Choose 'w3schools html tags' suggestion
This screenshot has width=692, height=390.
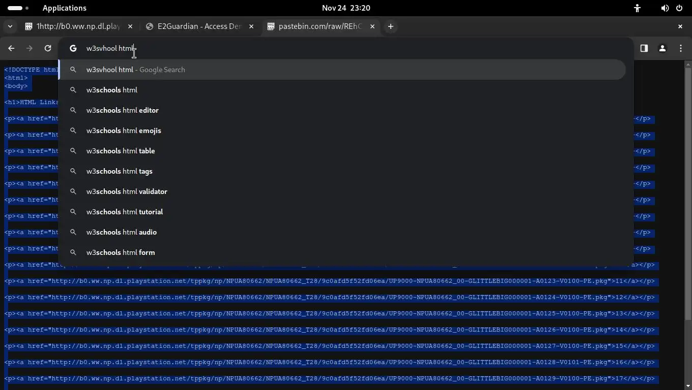[x=342, y=171]
